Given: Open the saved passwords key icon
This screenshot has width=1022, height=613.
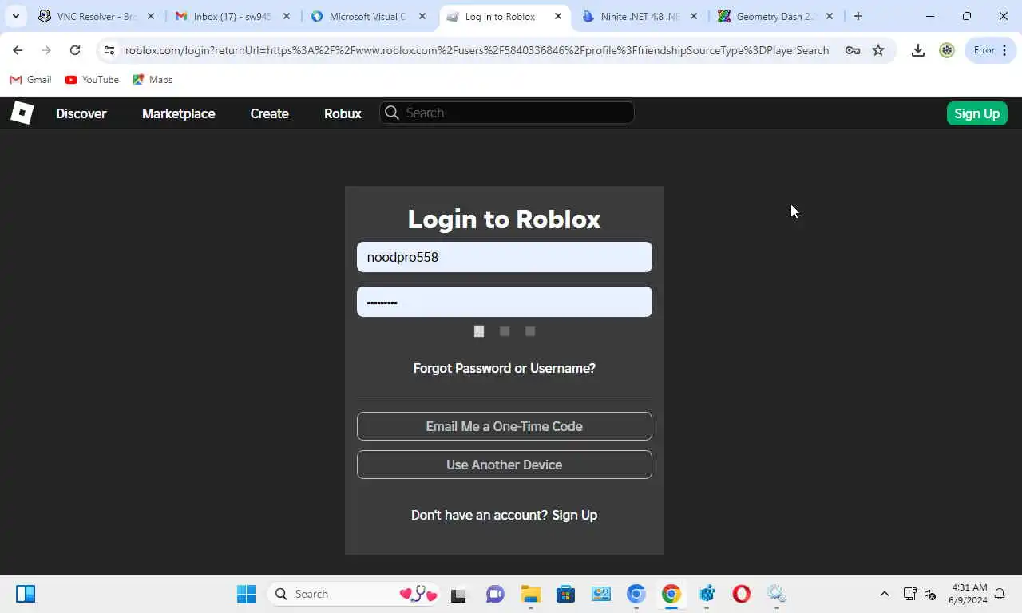Looking at the screenshot, I should 853,50.
